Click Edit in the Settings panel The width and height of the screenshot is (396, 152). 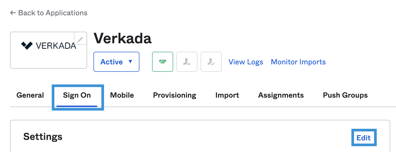[x=364, y=138]
